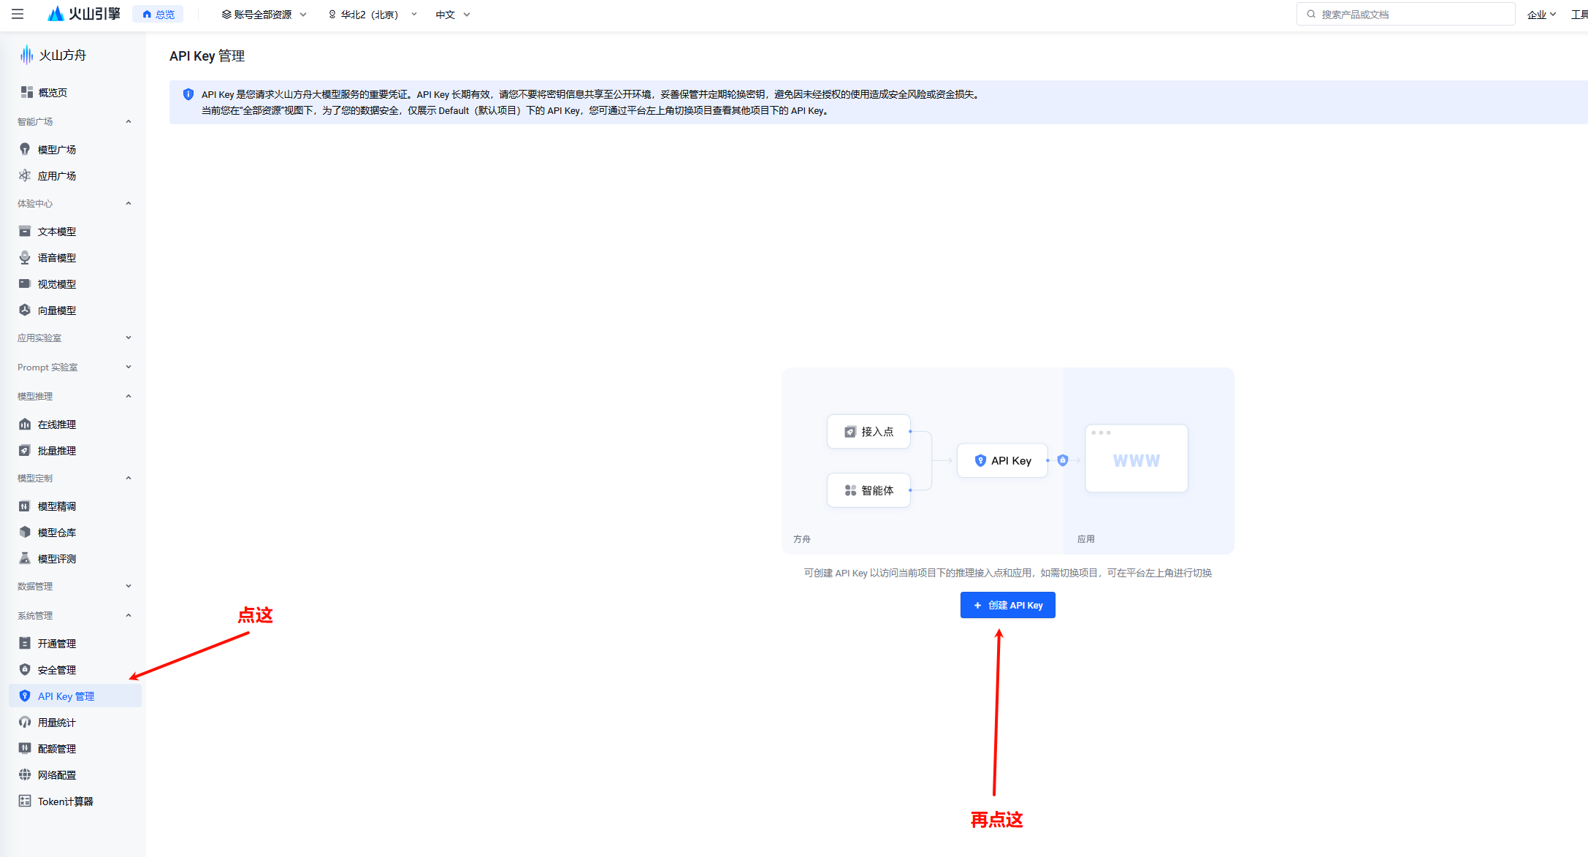Viewport: 1588px width, 857px height.
Task: Open the 账号全部资源 dropdown
Action: point(264,14)
